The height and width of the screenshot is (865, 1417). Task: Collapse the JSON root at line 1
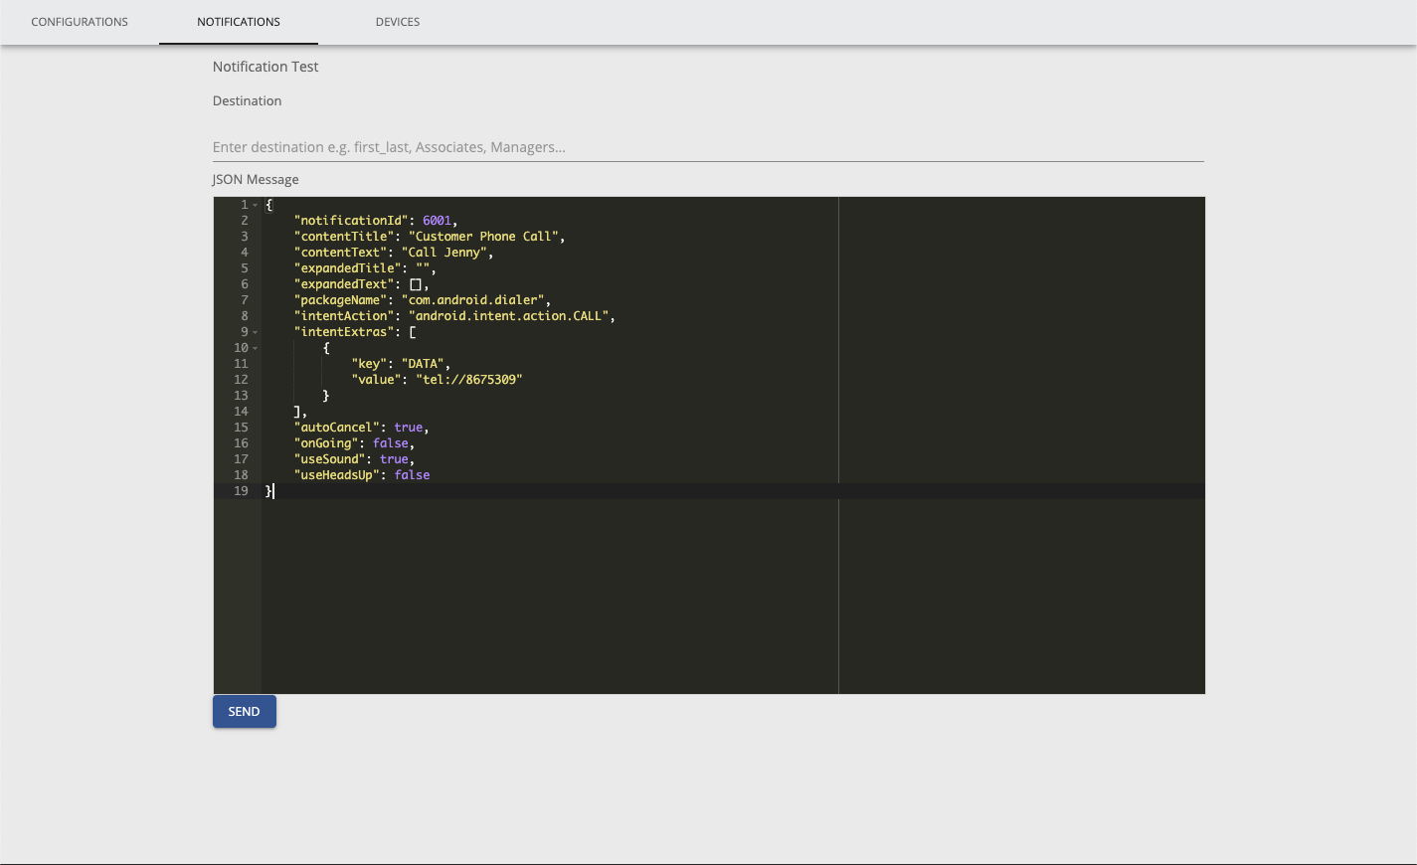(256, 205)
